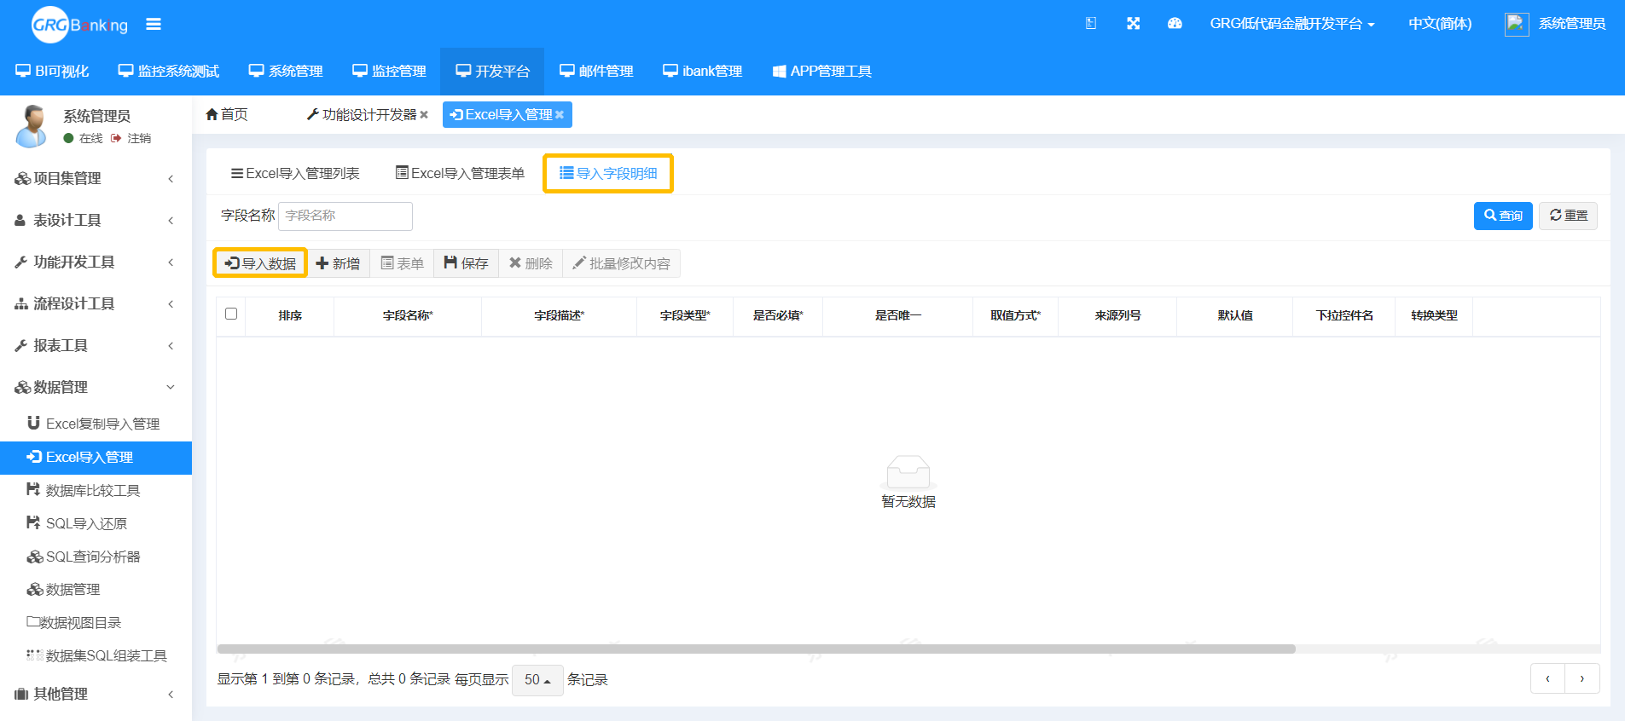Click 字段名称* column header
Image resolution: width=1625 pixels, height=721 pixels.
coord(408,315)
